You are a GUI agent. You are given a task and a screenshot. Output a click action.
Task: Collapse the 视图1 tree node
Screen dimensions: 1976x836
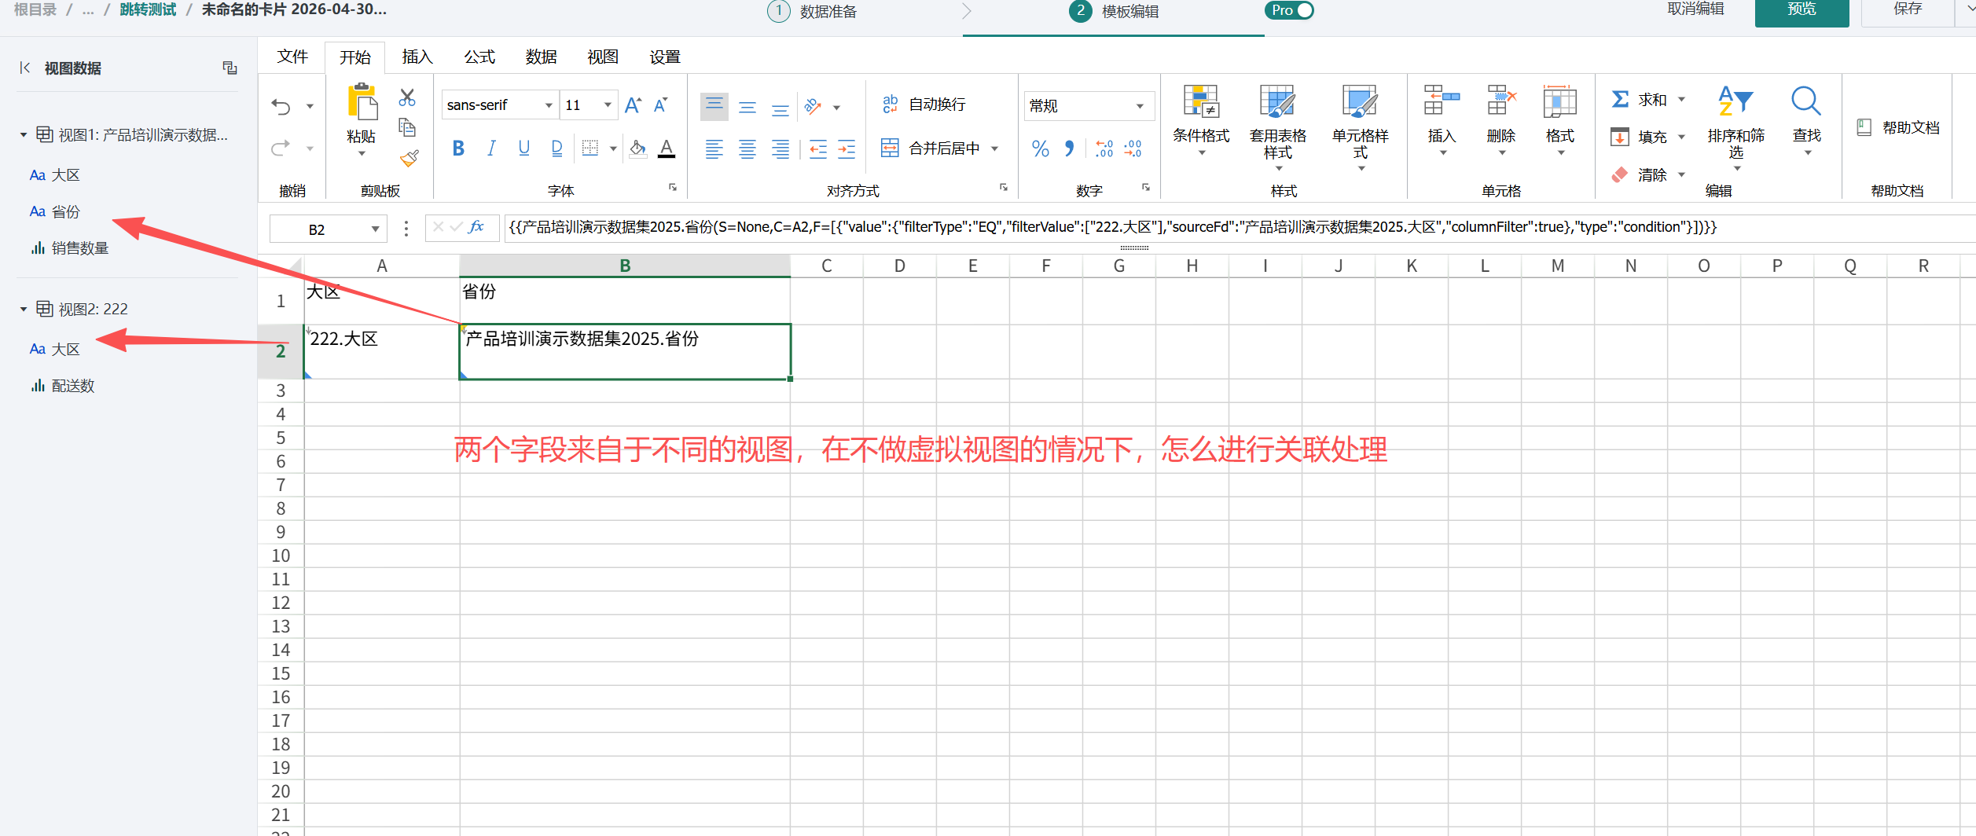pos(24,135)
